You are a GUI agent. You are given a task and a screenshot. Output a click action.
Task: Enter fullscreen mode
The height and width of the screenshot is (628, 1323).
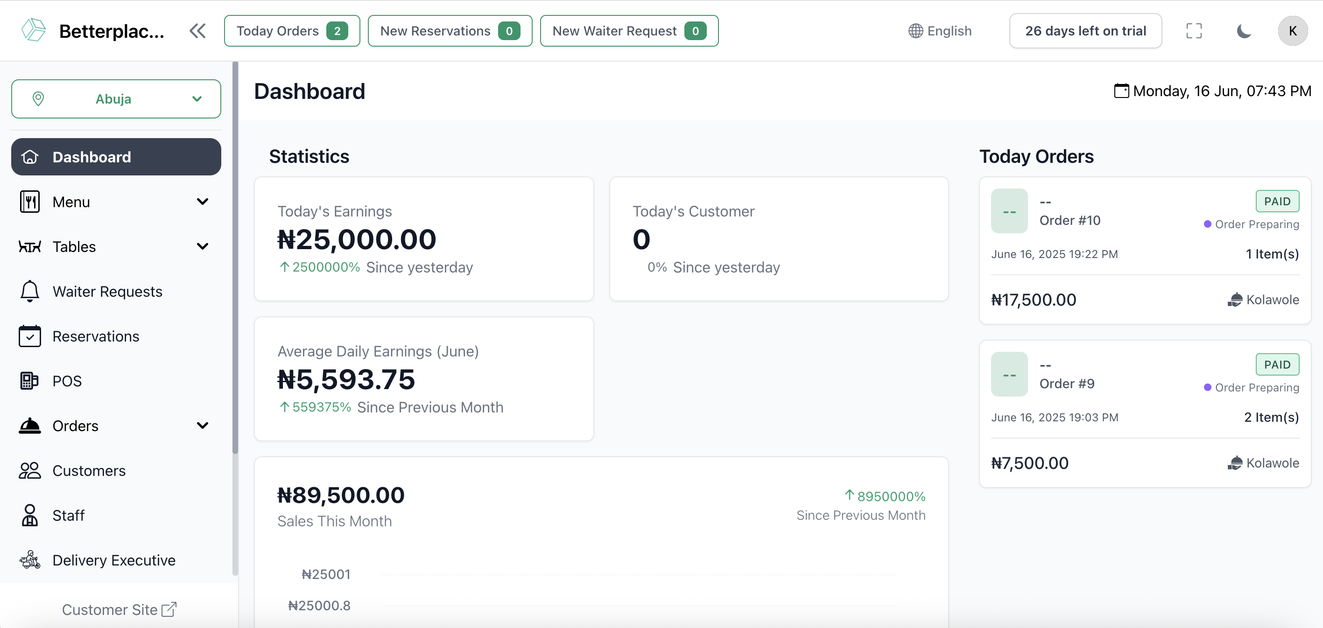tap(1194, 31)
